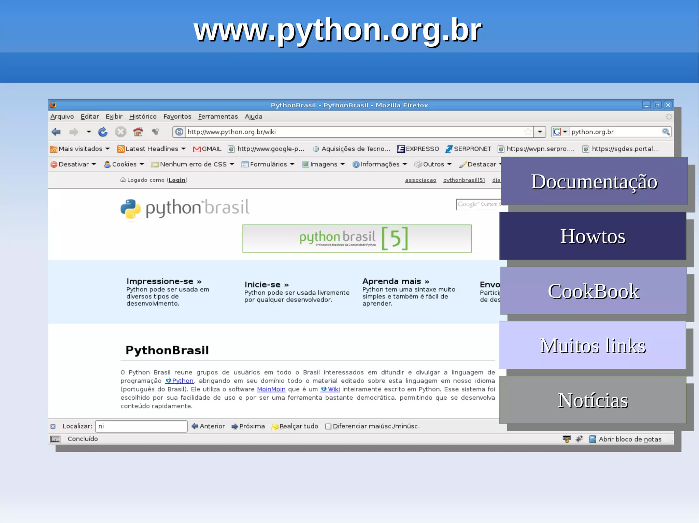
Task: Open the Exibir menu
Action: point(114,117)
